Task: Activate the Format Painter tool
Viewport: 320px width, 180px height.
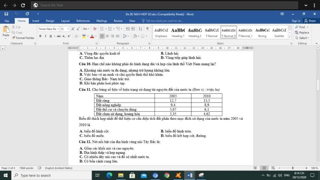Action: 23,38
